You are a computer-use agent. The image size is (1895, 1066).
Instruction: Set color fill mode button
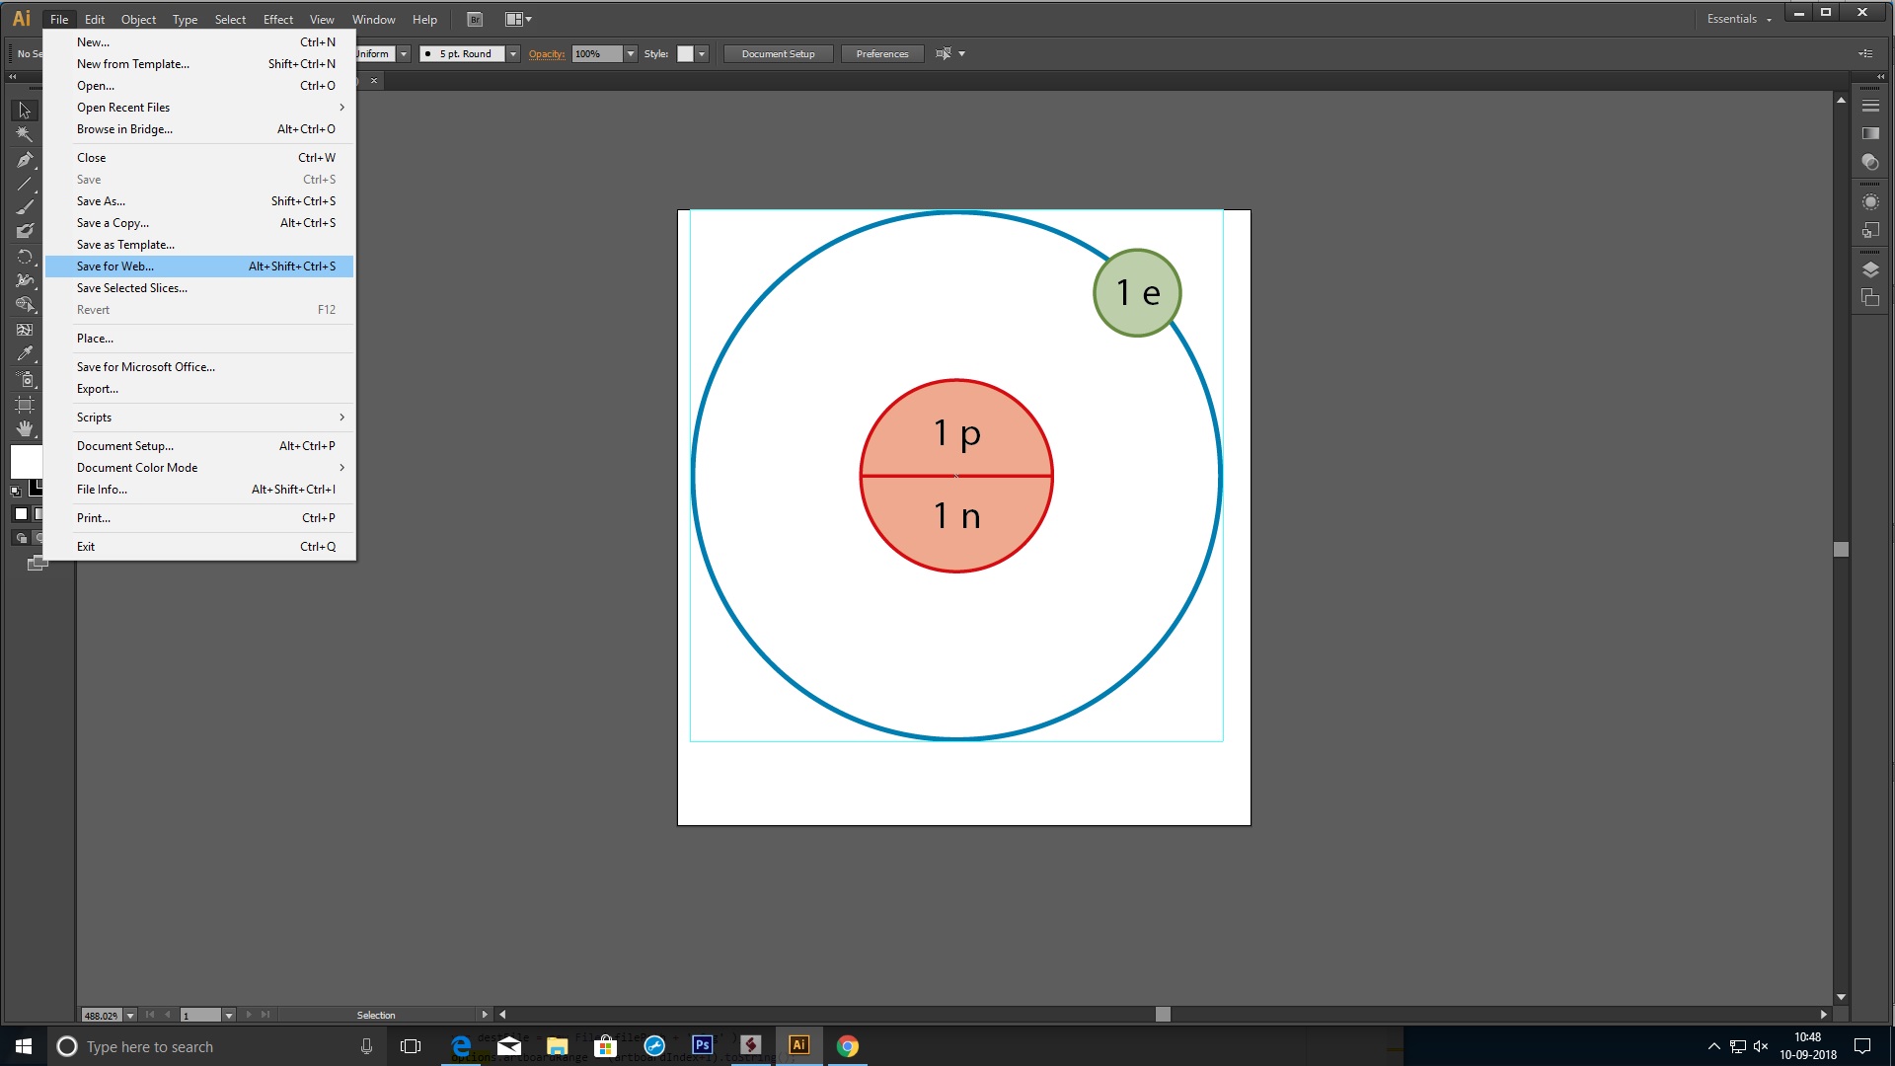(21, 514)
